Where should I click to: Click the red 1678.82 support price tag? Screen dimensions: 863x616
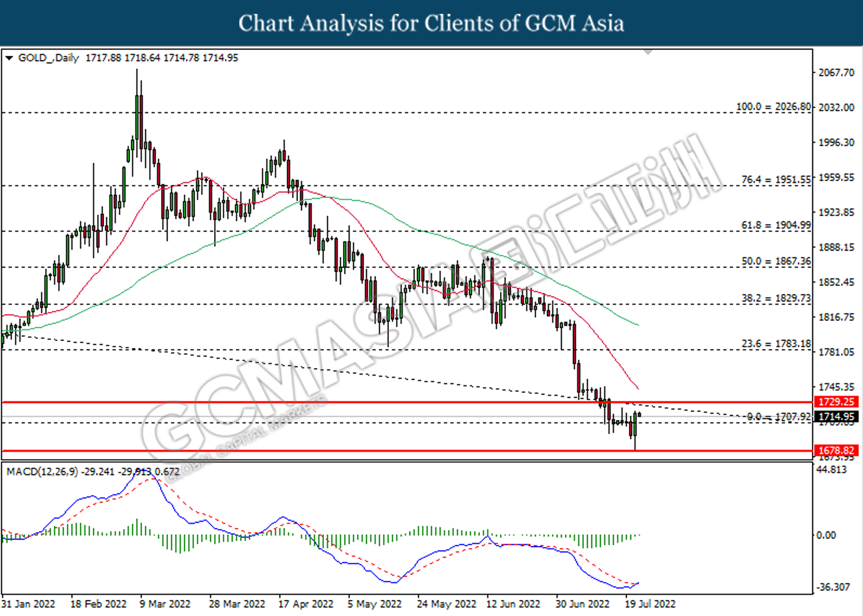pyautogui.click(x=836, y=451)
